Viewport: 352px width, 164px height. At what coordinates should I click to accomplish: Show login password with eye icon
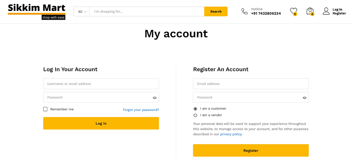click(x=155, y=98)
